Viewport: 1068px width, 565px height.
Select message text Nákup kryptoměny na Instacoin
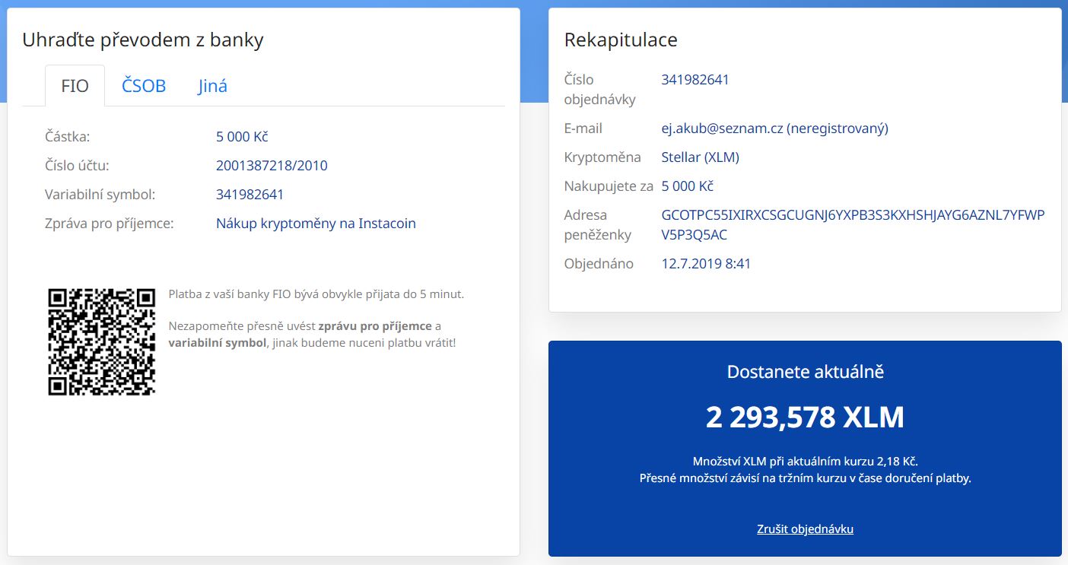[x=316, y=224]
